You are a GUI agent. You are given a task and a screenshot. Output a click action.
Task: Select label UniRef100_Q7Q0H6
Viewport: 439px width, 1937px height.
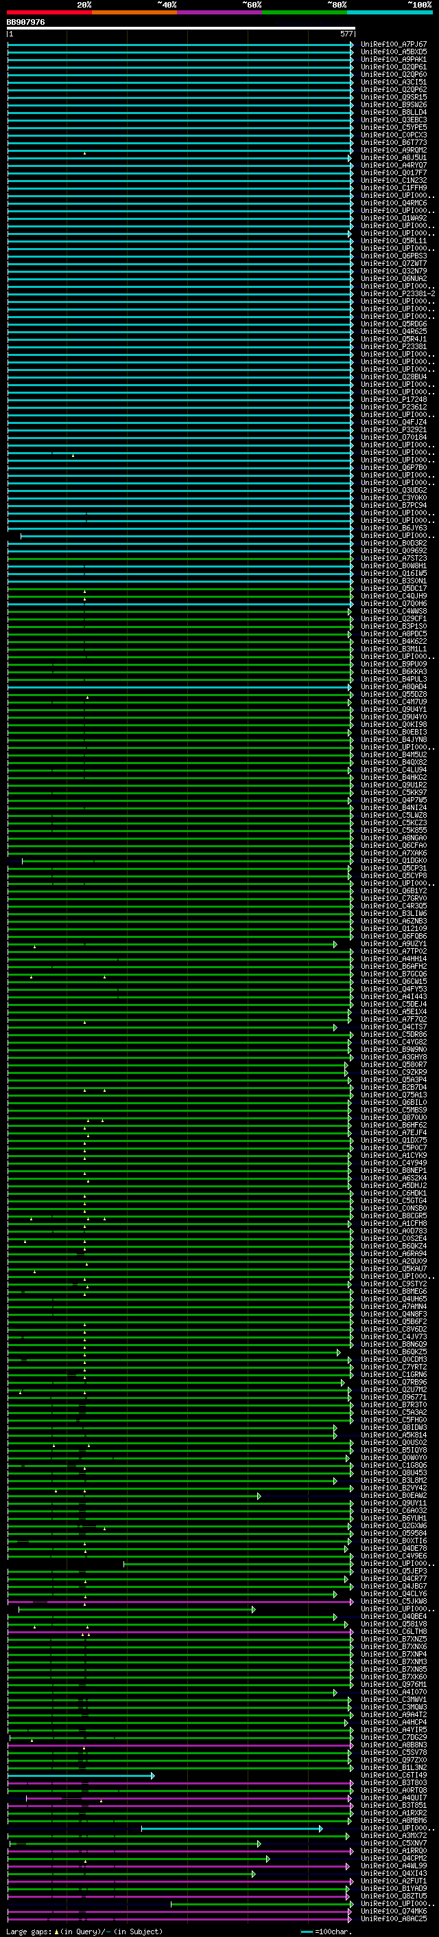click(x=393, y=604)
